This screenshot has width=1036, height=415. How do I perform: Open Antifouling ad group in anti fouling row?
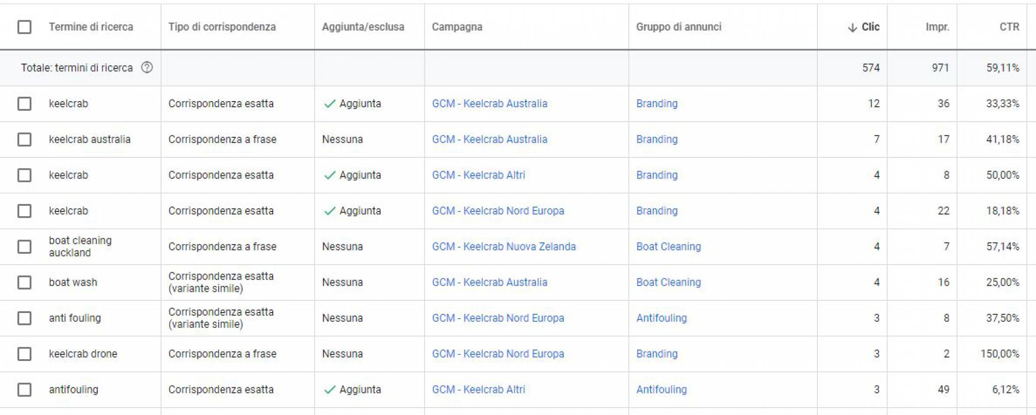click(662, 318)
